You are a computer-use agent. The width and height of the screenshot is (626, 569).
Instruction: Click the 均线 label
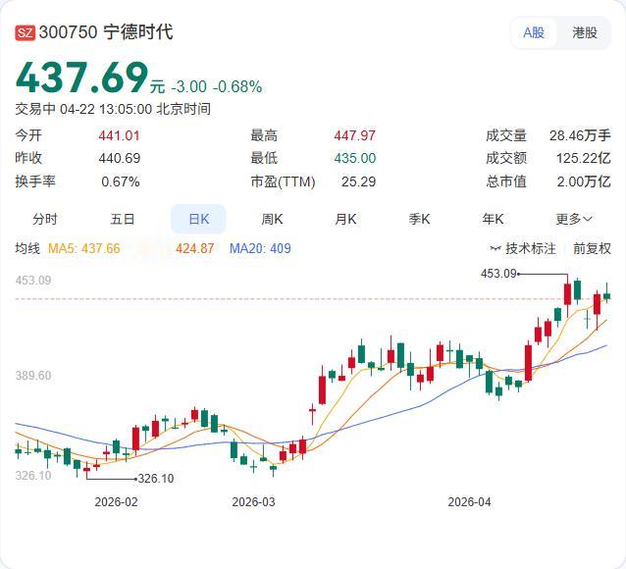click(27, 248)
